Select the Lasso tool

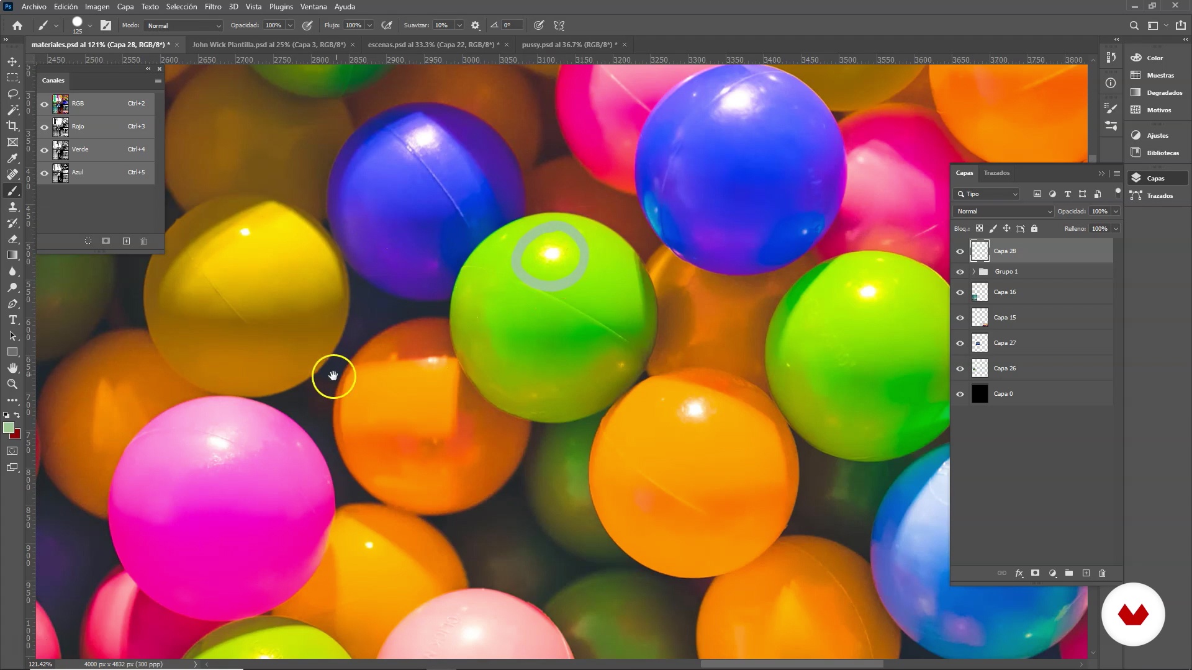(x=12, y=94)
